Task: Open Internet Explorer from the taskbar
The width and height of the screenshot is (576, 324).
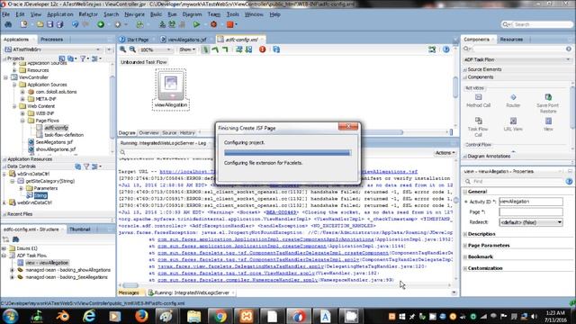Action: tap(89, 316)
